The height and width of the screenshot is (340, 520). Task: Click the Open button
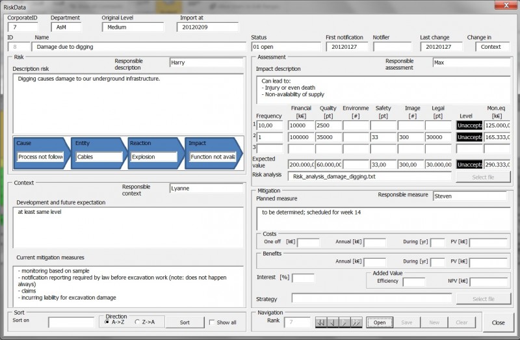pyautogui.click(x=380, y=322)
